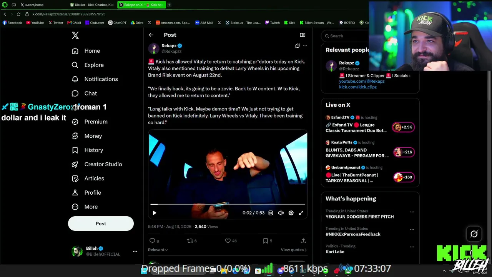Click the Grok icon on Rekapz's post
The height and width of the screenshot is (277, 492).
[x=297, y=46]
